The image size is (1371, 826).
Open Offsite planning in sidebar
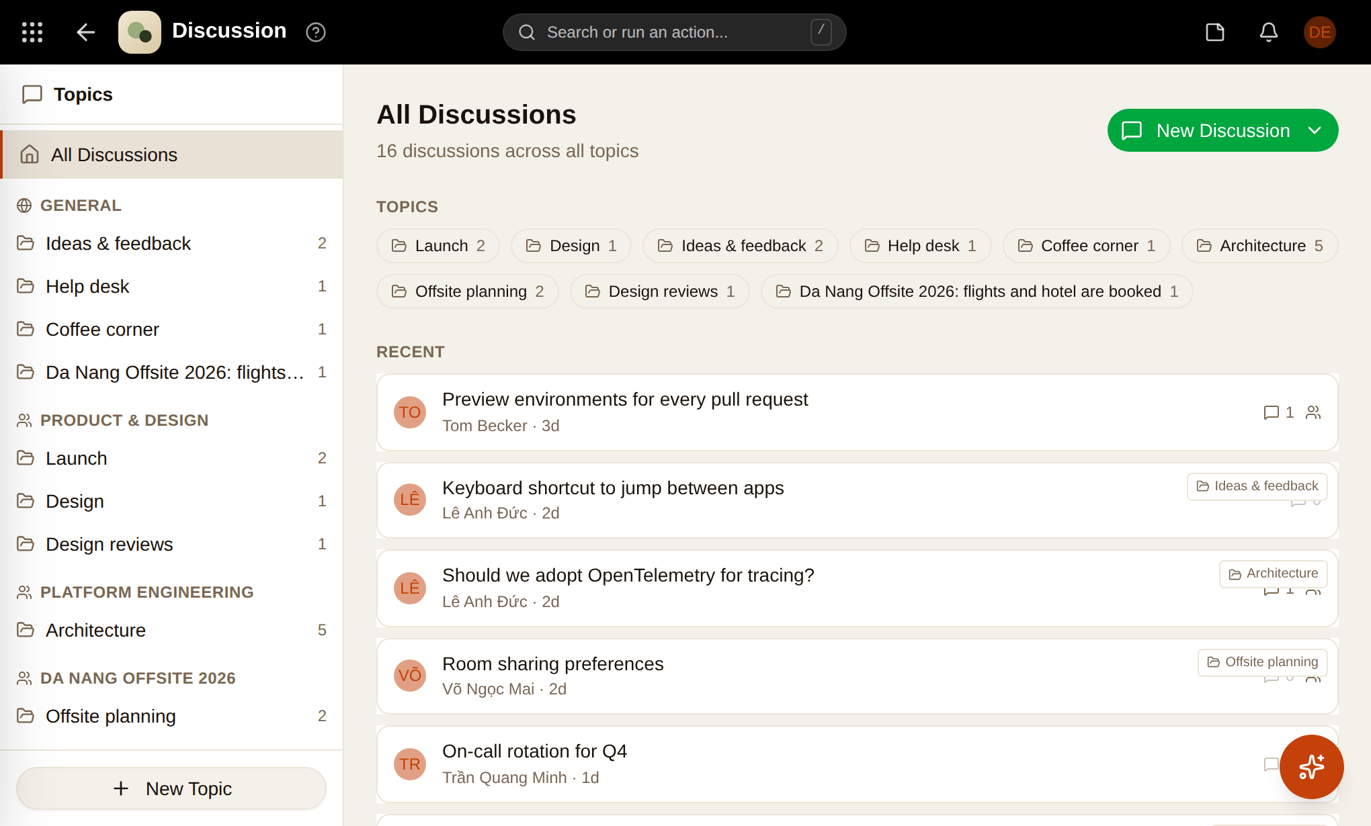(171, 716)
